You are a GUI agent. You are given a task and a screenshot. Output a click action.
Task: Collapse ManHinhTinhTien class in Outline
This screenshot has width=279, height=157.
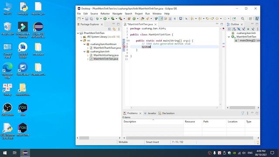[x=229, y=37]
